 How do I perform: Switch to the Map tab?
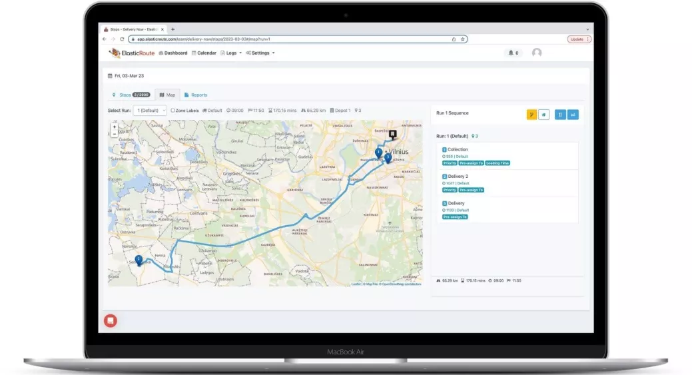[x=167, y=95]
